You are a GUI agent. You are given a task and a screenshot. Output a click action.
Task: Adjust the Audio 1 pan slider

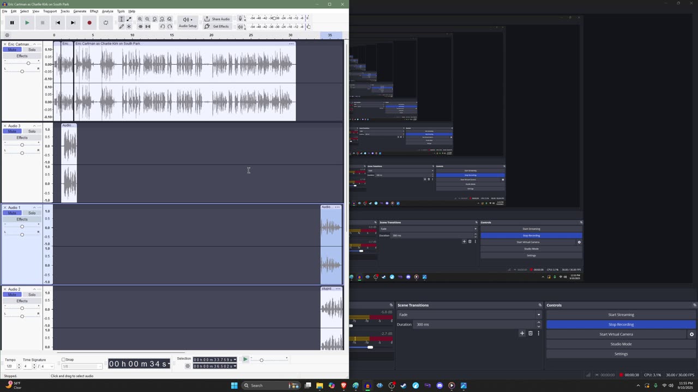point(22,235)
